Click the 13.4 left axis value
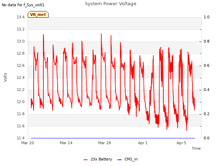Screen dimensions: 222x166 pyautogui.click(x=21, y=17)
